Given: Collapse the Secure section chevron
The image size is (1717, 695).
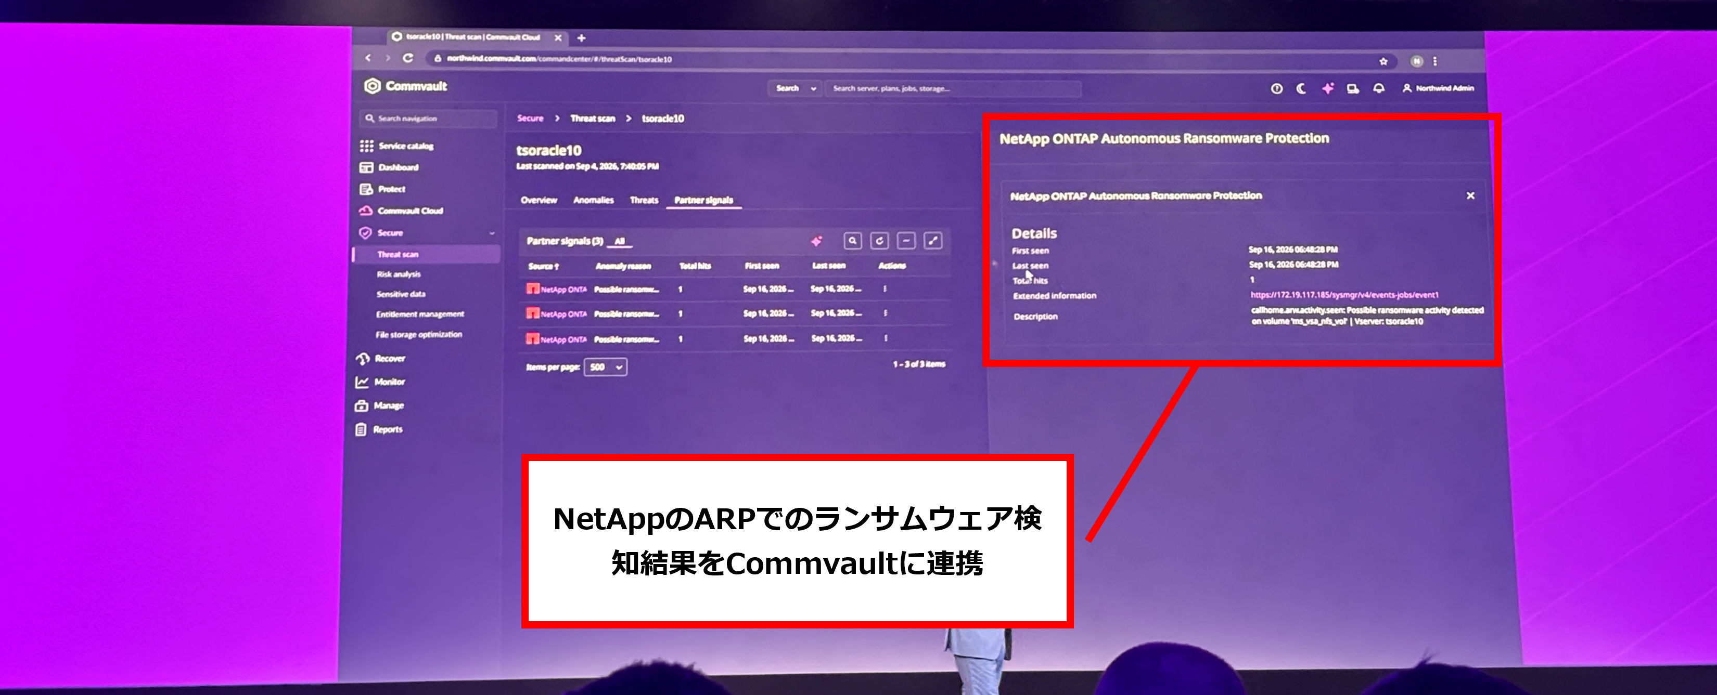Looking at the screenshot, I should coord(492,233).
